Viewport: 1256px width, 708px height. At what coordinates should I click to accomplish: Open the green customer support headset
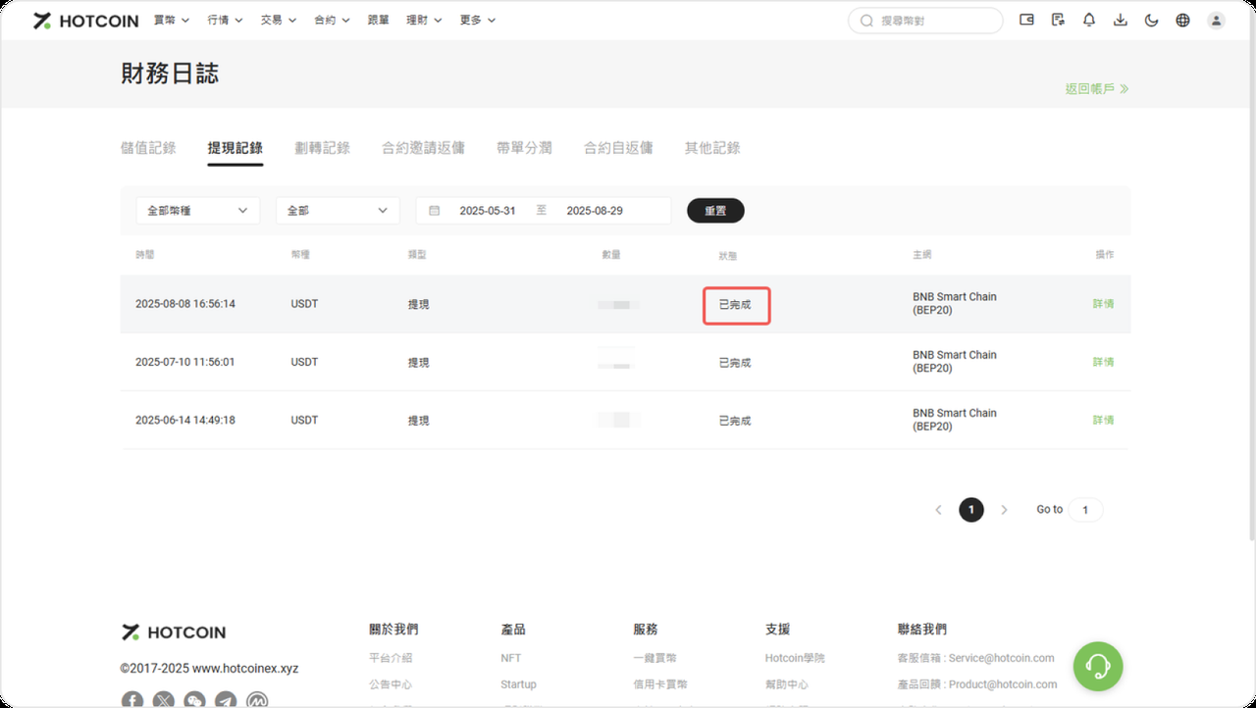[1098, 667]
